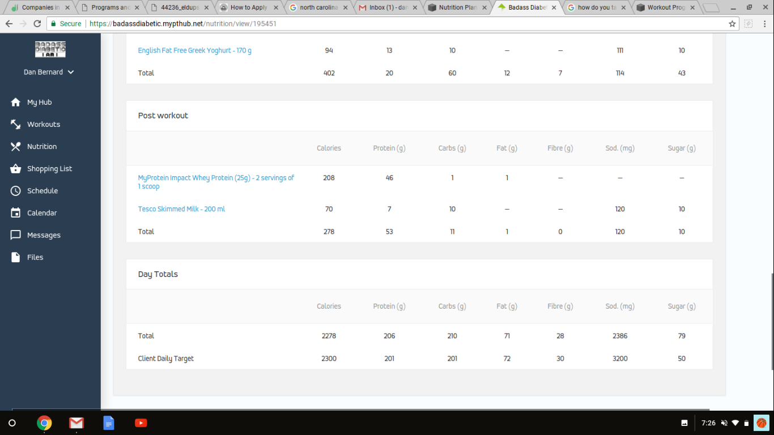Click the Shopping List sidebar label
Screen dimensions: 774x435
(50, 169)
